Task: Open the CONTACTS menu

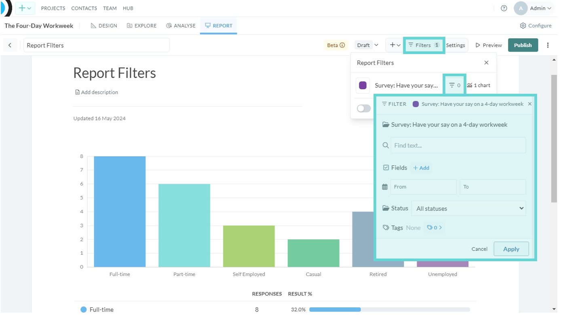Action: (x=84, y=8)
